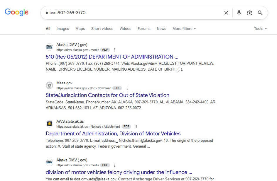Screen dimensions: 277x181
Task: Open the felony driving under the influence link
Action: [x=119, y=172]
